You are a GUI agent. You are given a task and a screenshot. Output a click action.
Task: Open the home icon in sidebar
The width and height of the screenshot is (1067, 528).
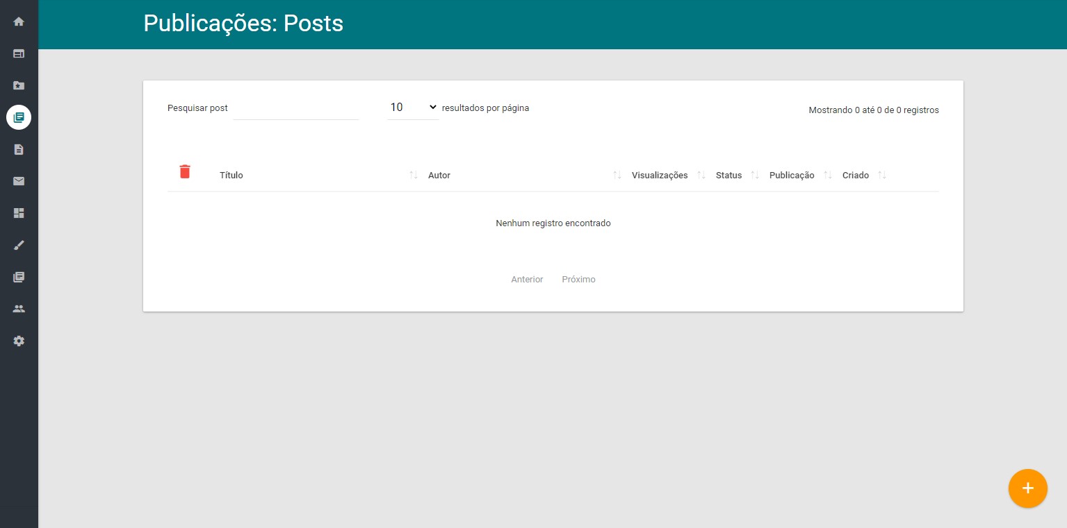pyautogui.click(x=19, y=22)
